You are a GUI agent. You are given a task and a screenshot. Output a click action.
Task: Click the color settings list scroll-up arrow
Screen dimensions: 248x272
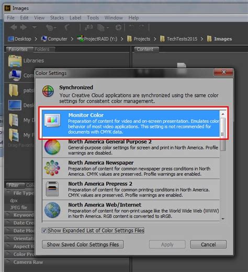point(223,114)
